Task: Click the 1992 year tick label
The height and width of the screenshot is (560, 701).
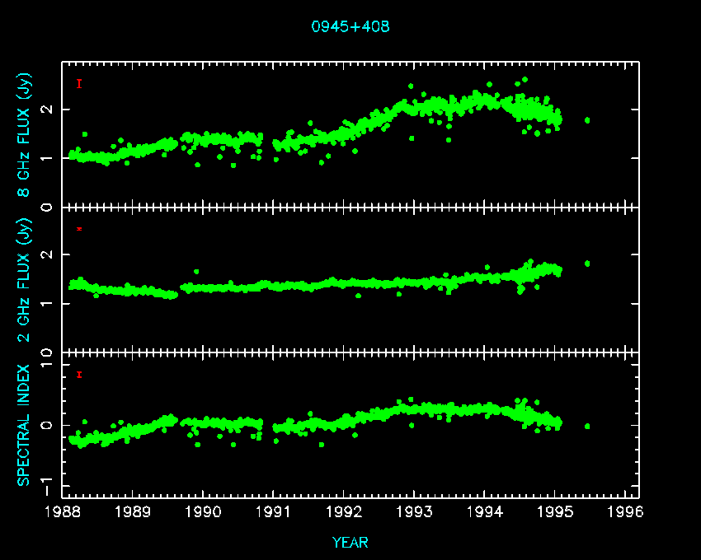Action: coord(344,513)
